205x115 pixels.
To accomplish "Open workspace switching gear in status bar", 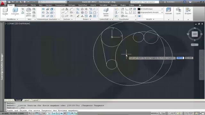I will 185,113.
